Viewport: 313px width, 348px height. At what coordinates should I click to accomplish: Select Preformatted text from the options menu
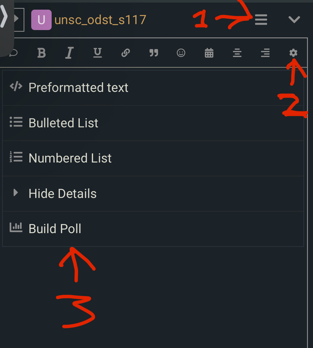coord(78,88)
